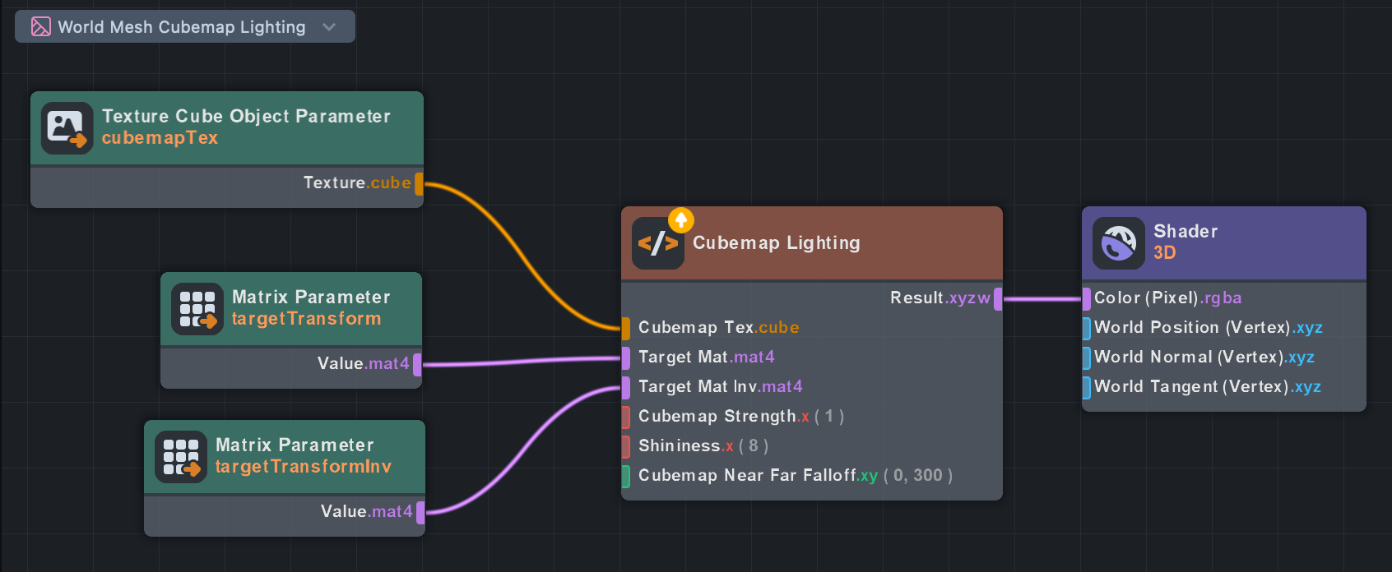This screenshot has width=1392, height=572.
Task: Click the targetTransform Value.mat4 output port
Action: click(417, 364)
